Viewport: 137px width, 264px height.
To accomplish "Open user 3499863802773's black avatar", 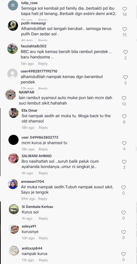I will [13, 140].
